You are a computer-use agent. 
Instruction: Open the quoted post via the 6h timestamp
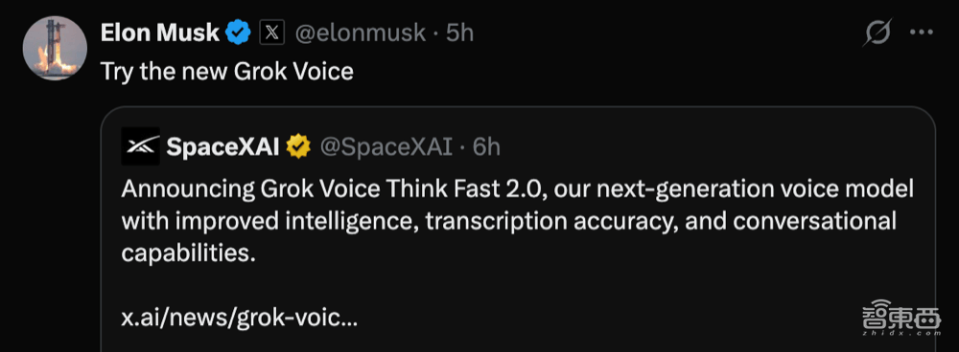[486, 147]
